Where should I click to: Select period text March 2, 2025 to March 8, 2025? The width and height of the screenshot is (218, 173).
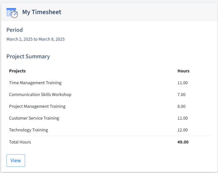pos(35,39)
